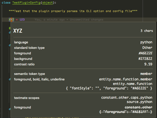Viewport: 157px width, 118px height.
Task: Click the foreground color value #A6E22E
Action: click(x=145, y=53)
